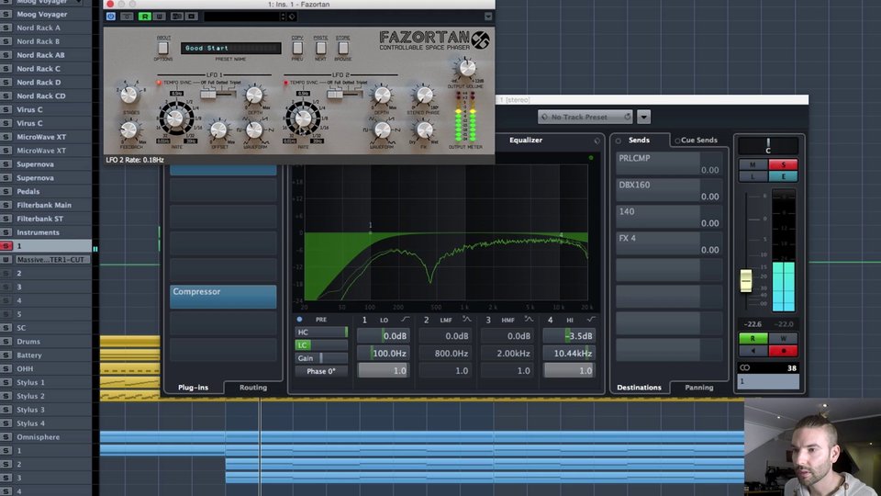Click the LFO 1 Depth knob
The width and height of the screenshot is (881, 496).
tap(254, 95)
